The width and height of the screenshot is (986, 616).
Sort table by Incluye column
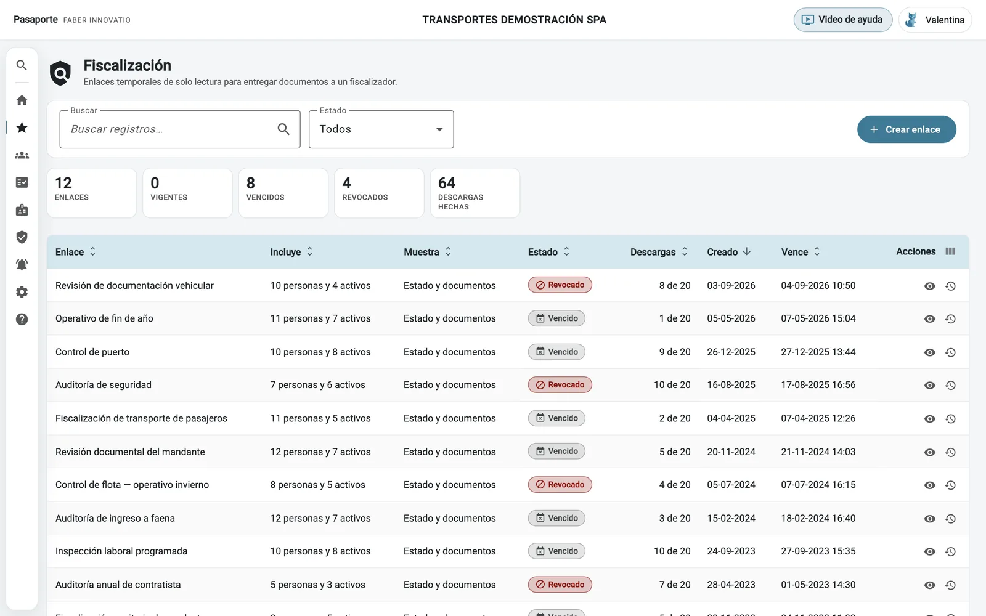[x=291, y=252]
